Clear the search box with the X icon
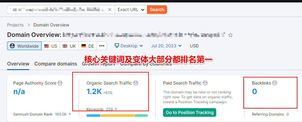 click(109, 10)
